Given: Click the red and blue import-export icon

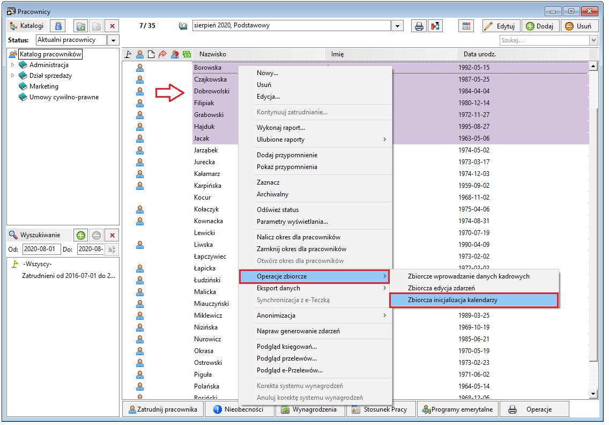Looking at the screenshot, I should click(435, 26).
